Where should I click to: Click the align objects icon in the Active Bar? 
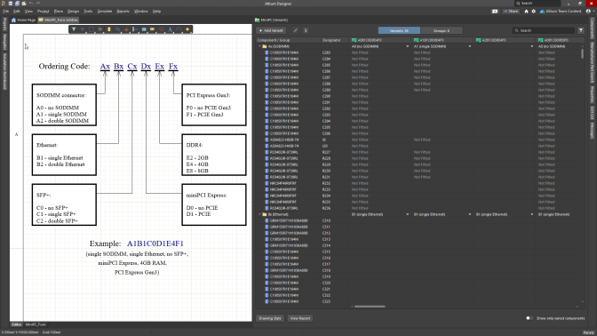(100, 29)
